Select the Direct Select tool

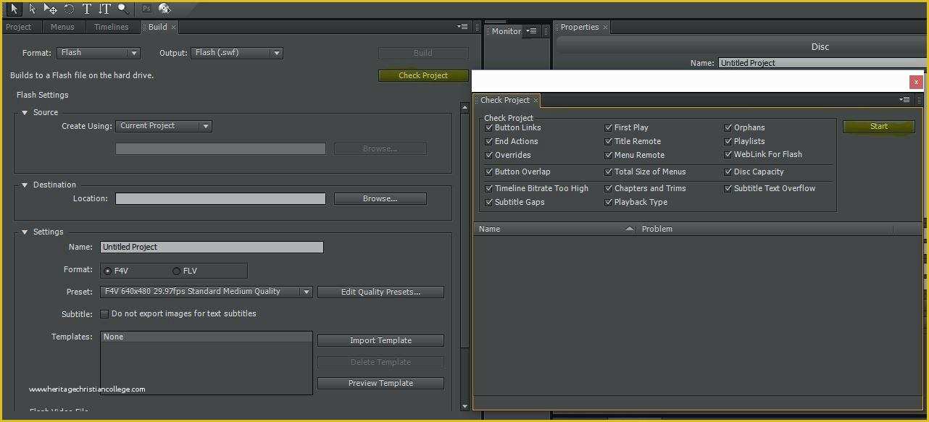[x=33, y=9]
